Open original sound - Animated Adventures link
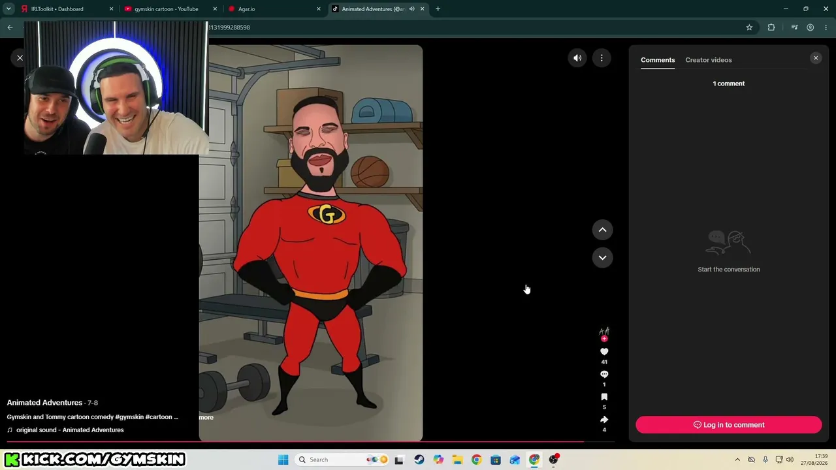This screenshot has height=470, width=836. tap(70, 430)
